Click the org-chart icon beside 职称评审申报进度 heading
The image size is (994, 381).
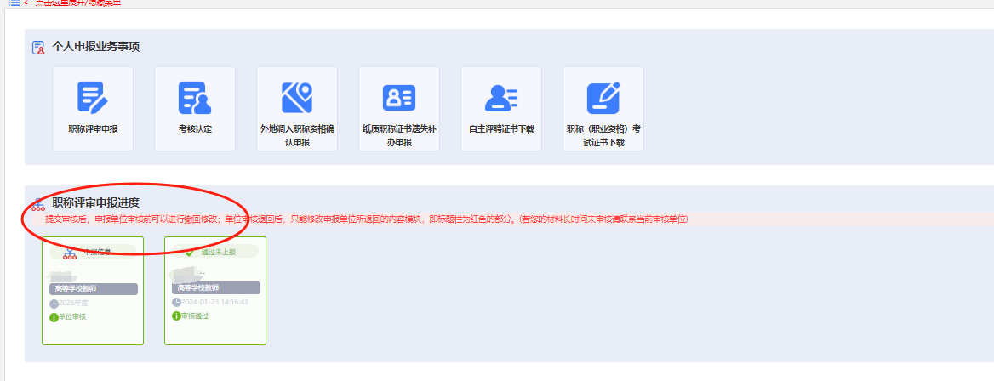point(38,203)
